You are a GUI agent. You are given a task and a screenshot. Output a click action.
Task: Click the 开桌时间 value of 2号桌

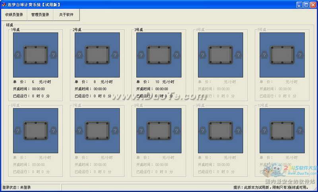point(100,89)
